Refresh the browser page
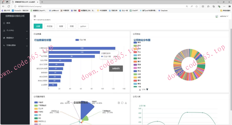 coord(9,6)
